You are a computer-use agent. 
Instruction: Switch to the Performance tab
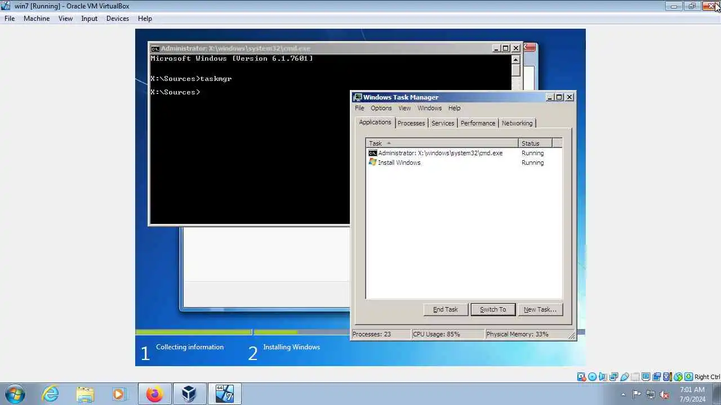[x=478, y=123]
